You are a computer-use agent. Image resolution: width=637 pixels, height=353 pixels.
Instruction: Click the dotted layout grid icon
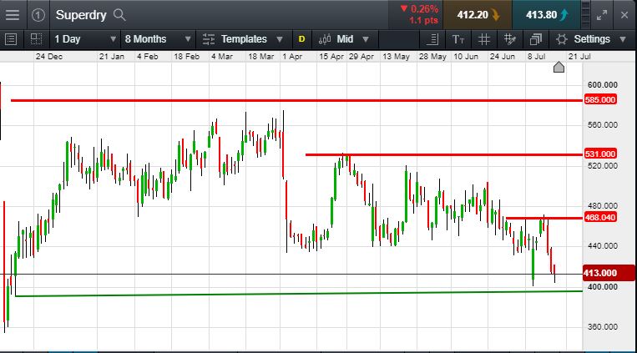tap(36, 39)
